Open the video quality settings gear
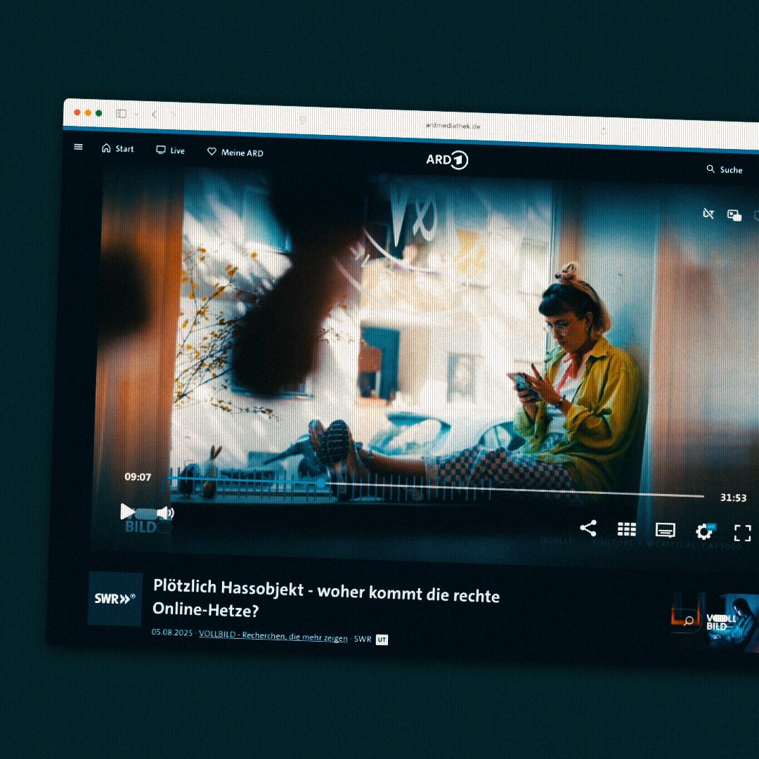The width and height of the screenshot is (759, 759). (704, 532)
